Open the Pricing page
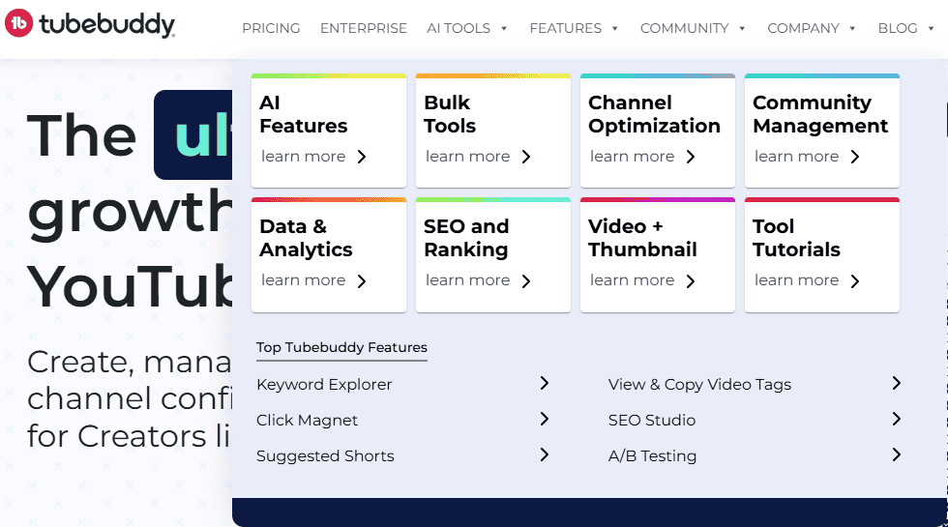948x527 pixels. point(271,28)
